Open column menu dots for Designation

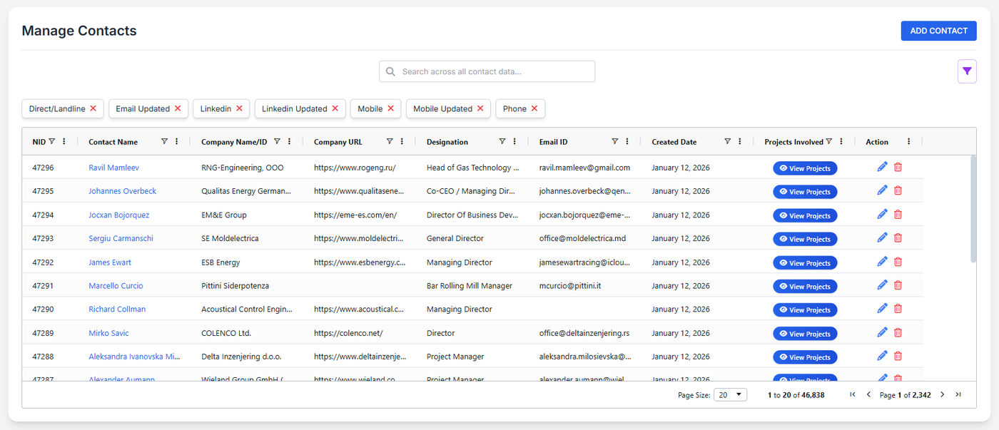(x=514, y=142)
